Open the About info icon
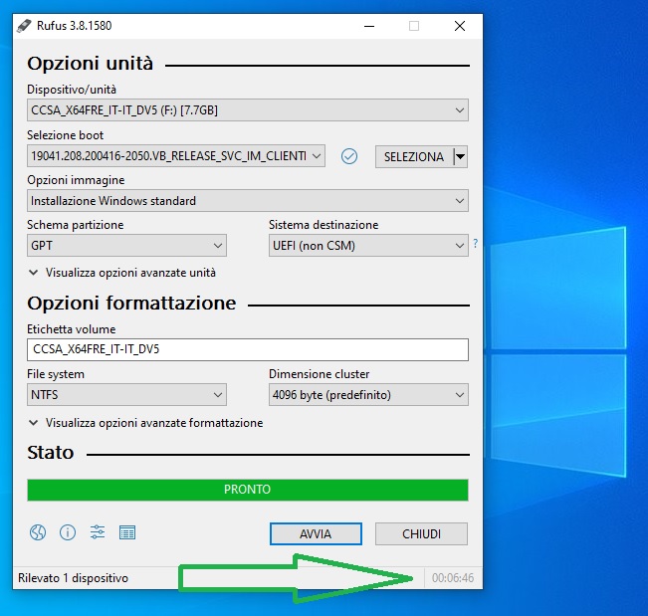Viewport: 648px width, 616px height. point(68,532)
